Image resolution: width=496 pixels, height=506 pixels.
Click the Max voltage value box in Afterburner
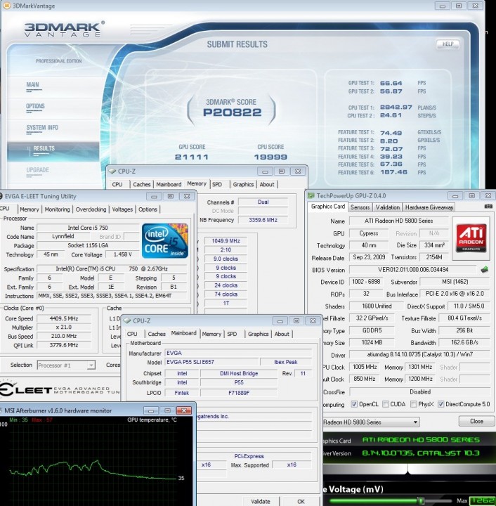(482, 501)
